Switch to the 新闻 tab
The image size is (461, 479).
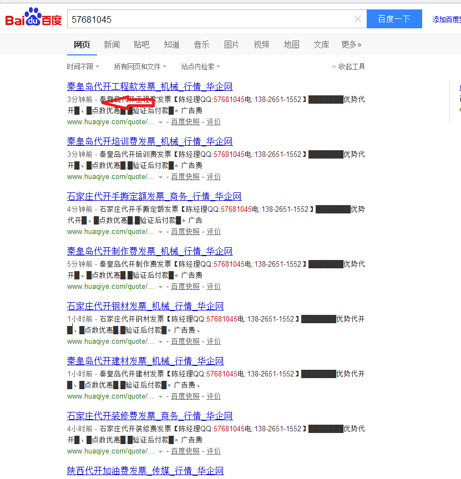111,44
